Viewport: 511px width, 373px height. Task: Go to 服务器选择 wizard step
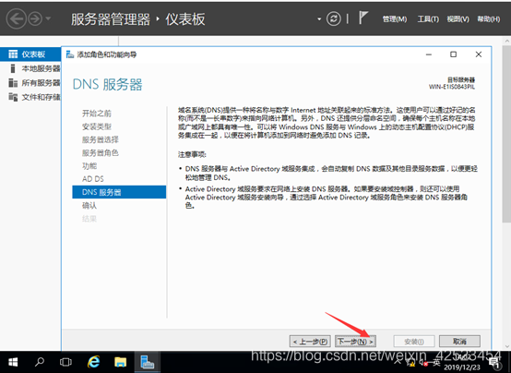pyautogui.click(x=100, y=139)
